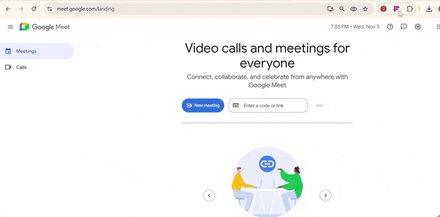Click the link illustration image
This screenshot has height=217, width=440.
[267, 182]
